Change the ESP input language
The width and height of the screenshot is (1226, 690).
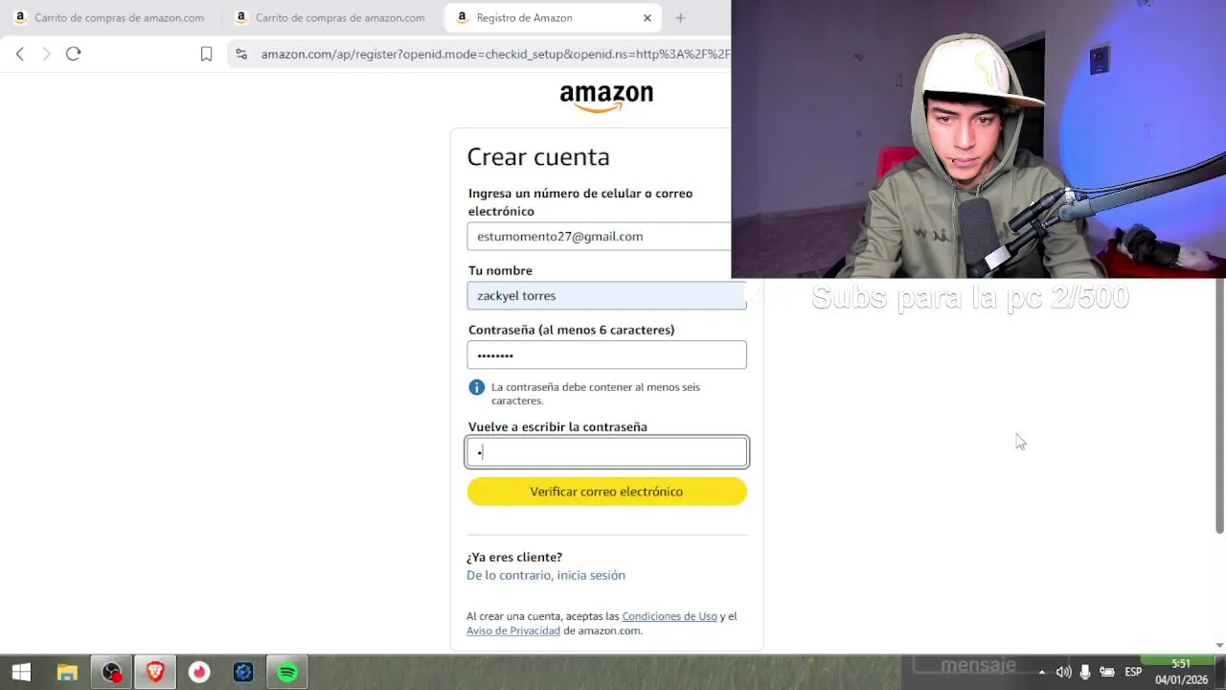(x=1134, y=673)
